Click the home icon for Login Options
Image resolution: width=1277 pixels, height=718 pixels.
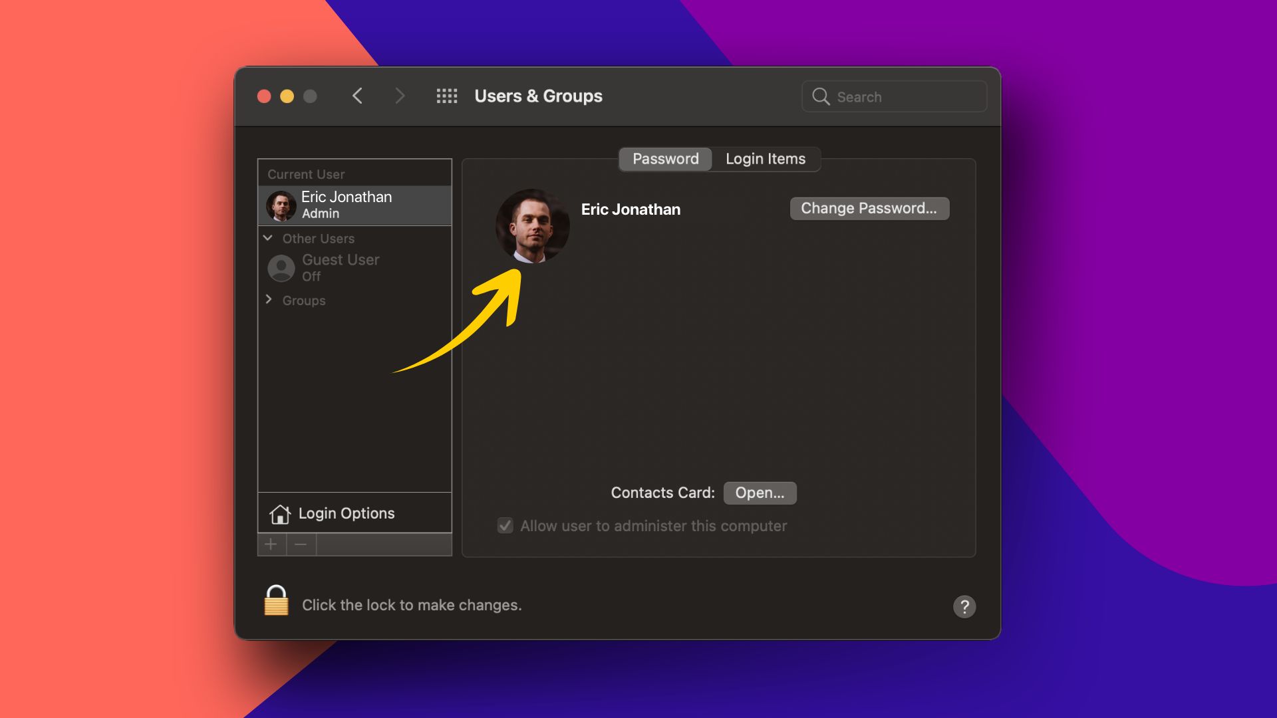pos(279,513)
